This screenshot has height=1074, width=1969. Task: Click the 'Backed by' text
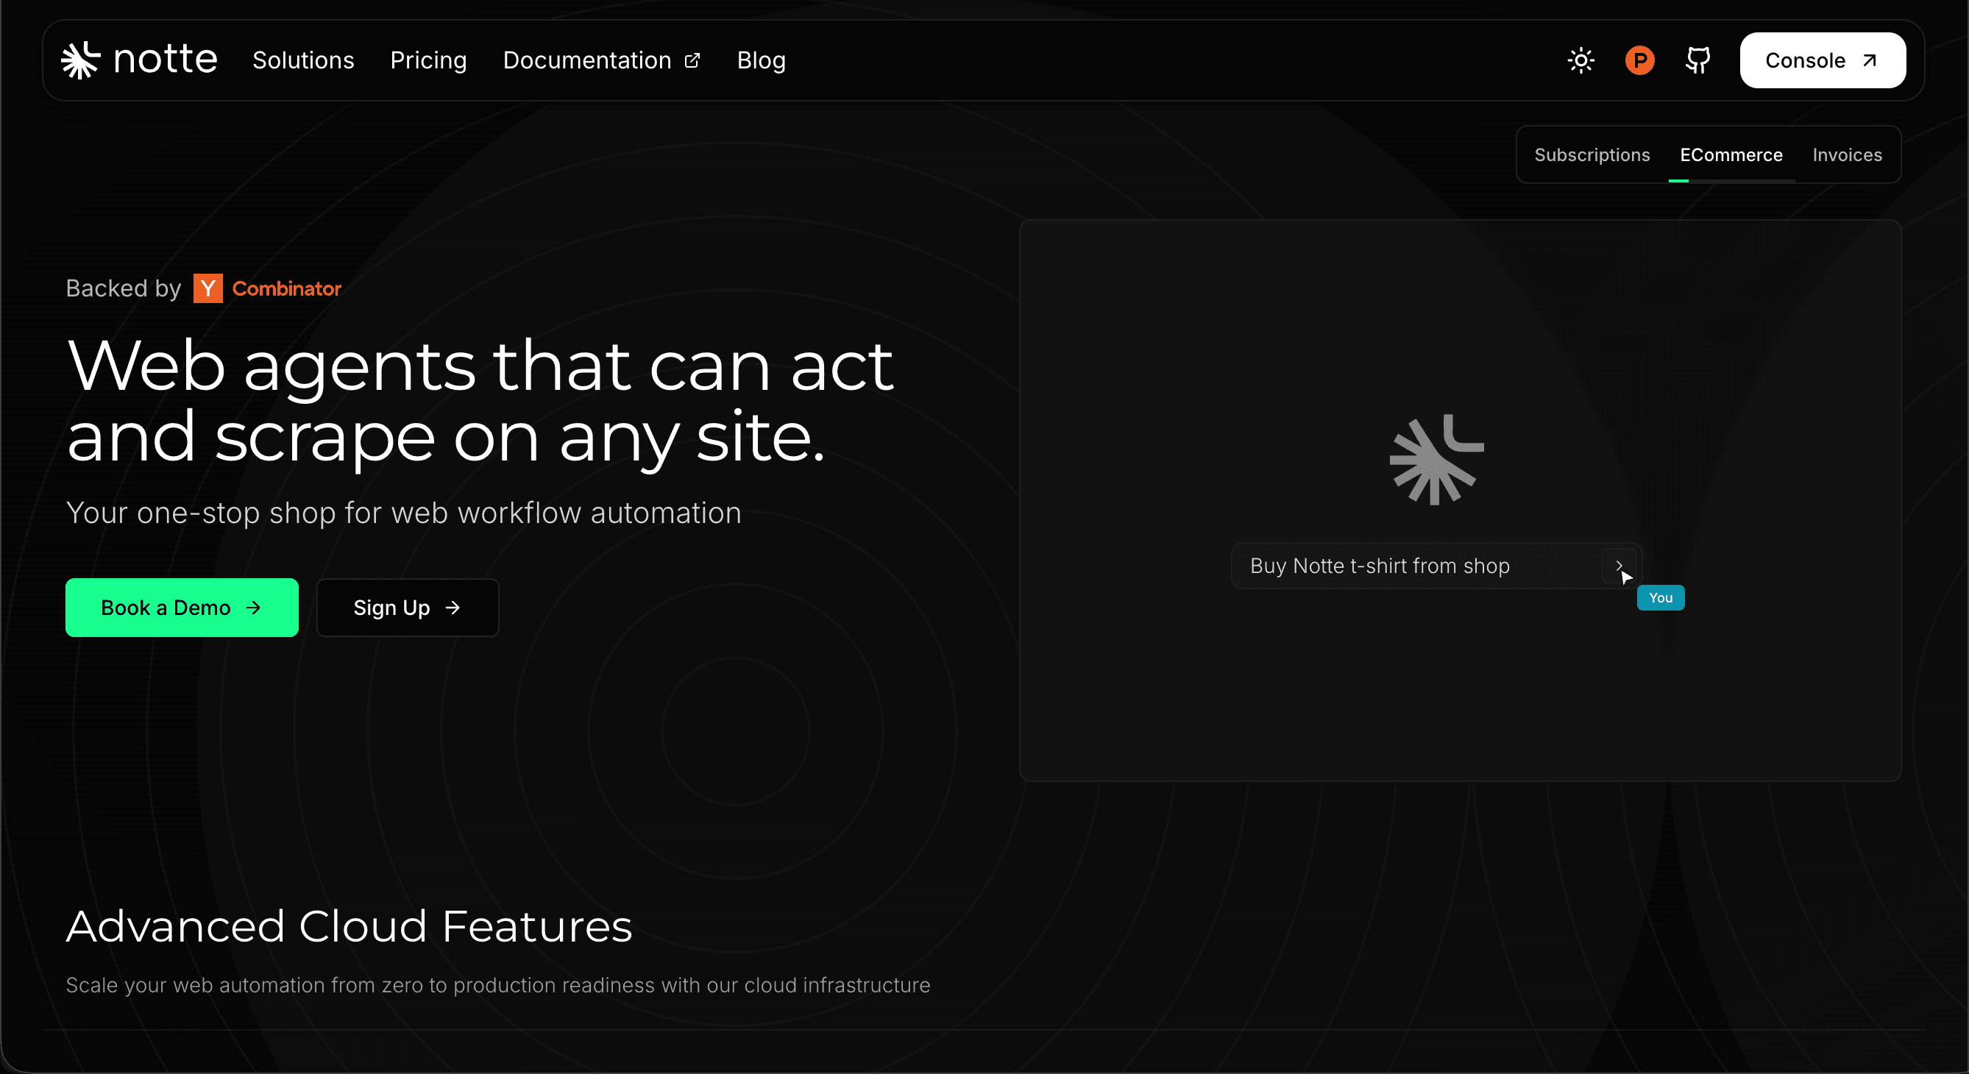[124, 288]
